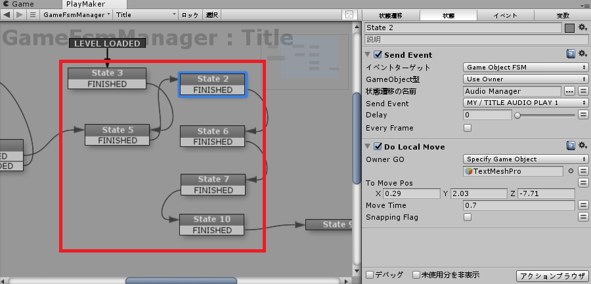Screen dimensions: 591x284
Task: Enable or disable the Do Local Move action
Action: 378,146
